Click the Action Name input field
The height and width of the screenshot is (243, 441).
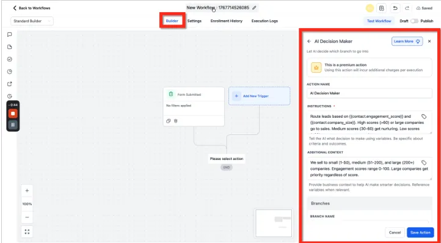[370, 93]
